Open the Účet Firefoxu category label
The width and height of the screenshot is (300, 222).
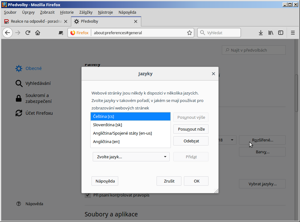39,113
